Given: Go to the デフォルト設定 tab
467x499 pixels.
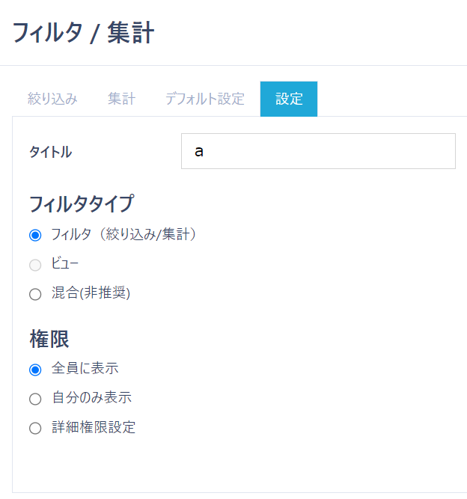Looking at the screenshot, I should [x=205, y=99].
